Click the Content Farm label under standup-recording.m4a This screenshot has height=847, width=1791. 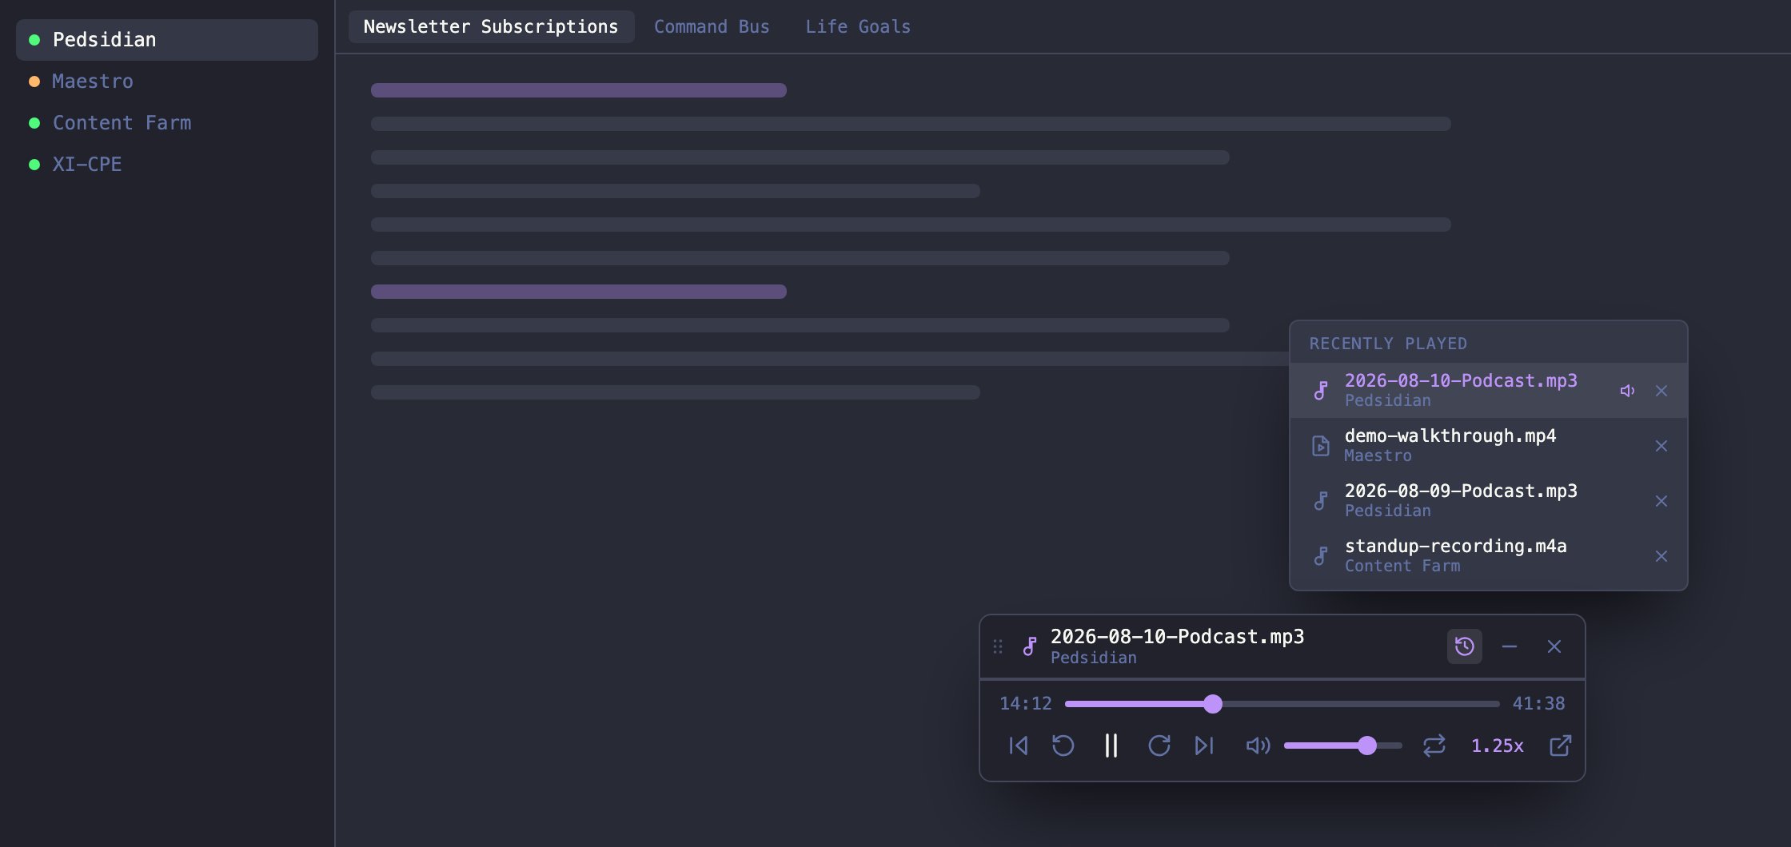point(1402,566)
